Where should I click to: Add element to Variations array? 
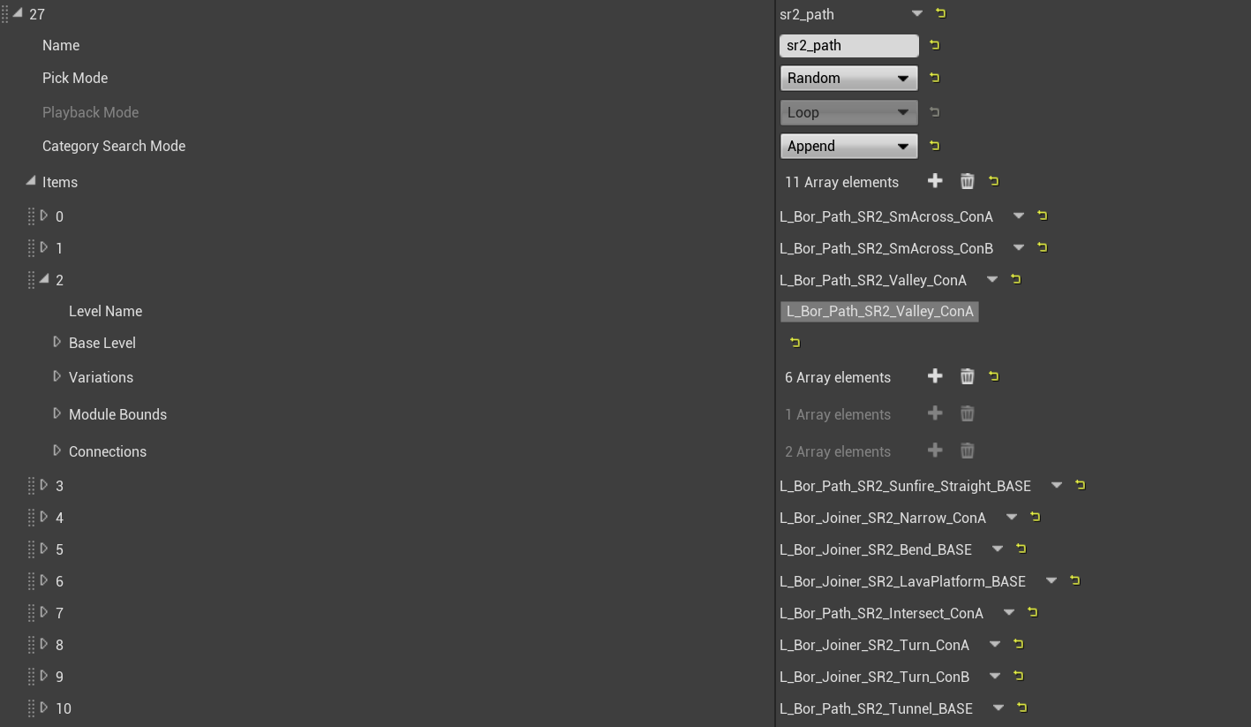coord(935,376)
